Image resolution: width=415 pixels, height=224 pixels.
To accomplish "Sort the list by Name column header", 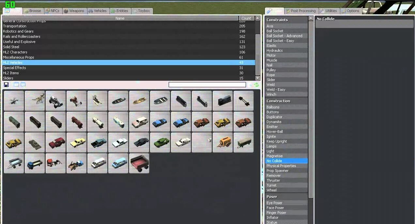I will pyautogui.click(x=120, y=18).
